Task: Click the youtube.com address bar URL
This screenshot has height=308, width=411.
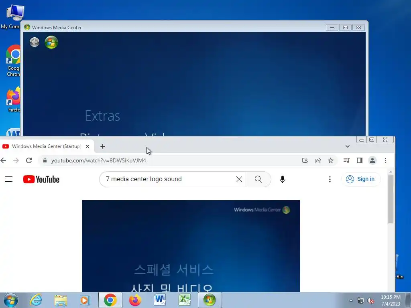Action: tap(99, 160)
